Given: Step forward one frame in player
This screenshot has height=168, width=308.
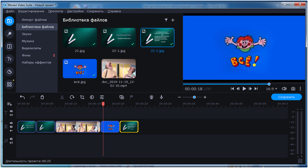Looking at the screenshot, I should coord(250,89).
